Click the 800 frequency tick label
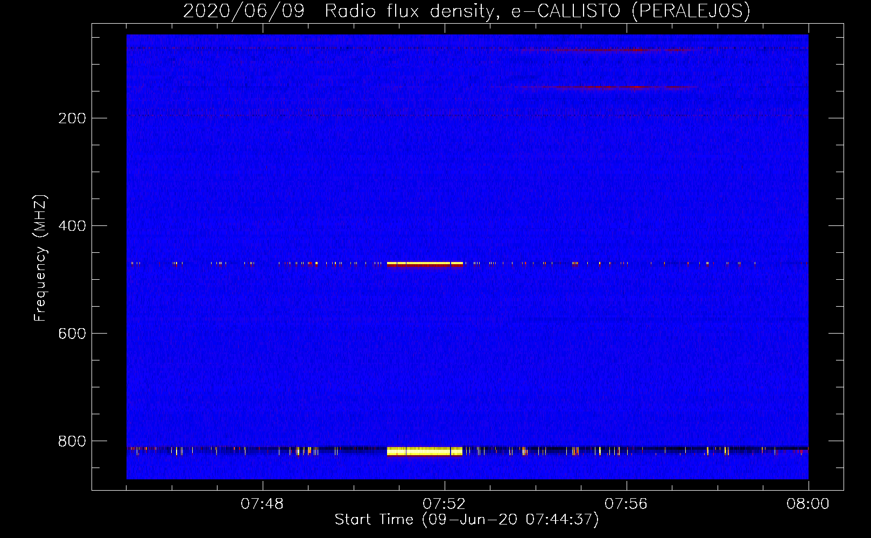Screen dimensions: 871x538 pyautogui.click(x=72, y=441)
